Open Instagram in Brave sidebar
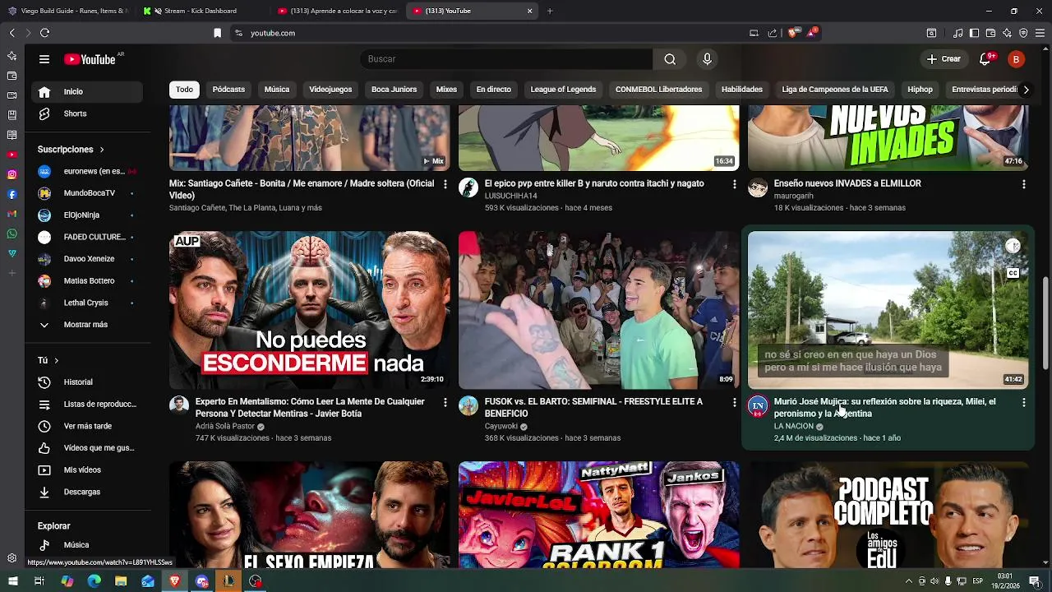The width and height of the screenshot is (1052, 592). [12, 174]
